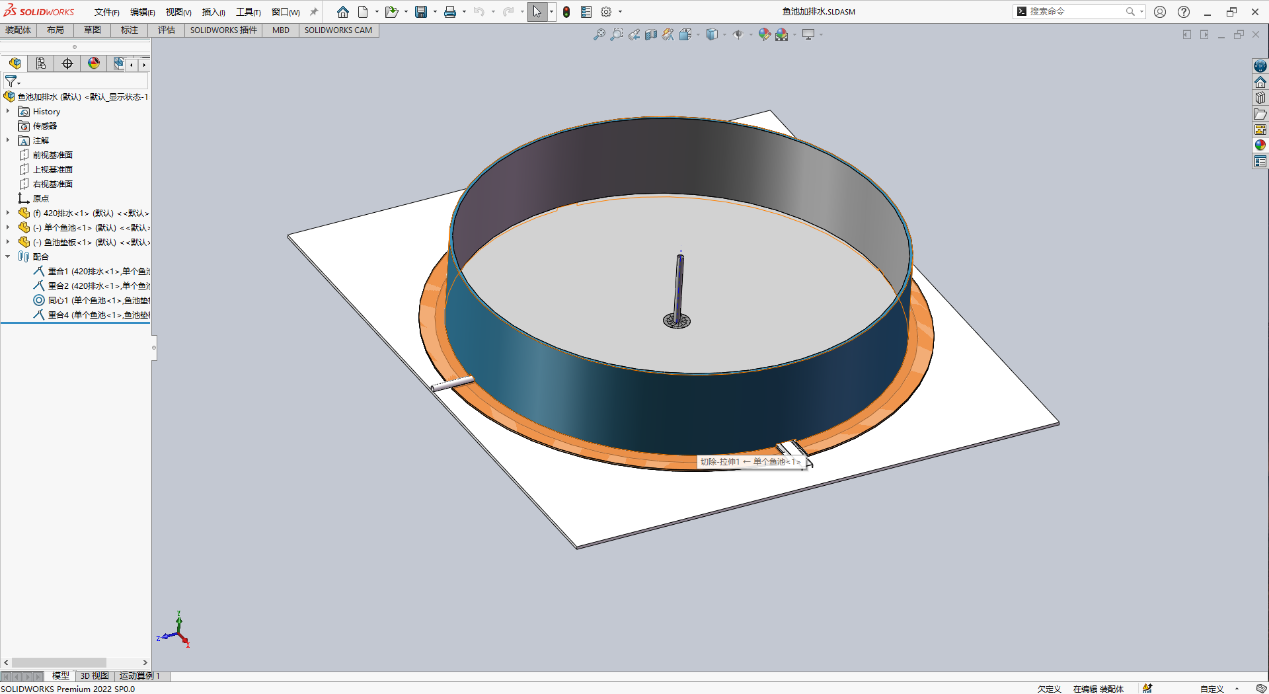
Task: Click the Rebuild traffic light icon
Action: coord(566,12)
